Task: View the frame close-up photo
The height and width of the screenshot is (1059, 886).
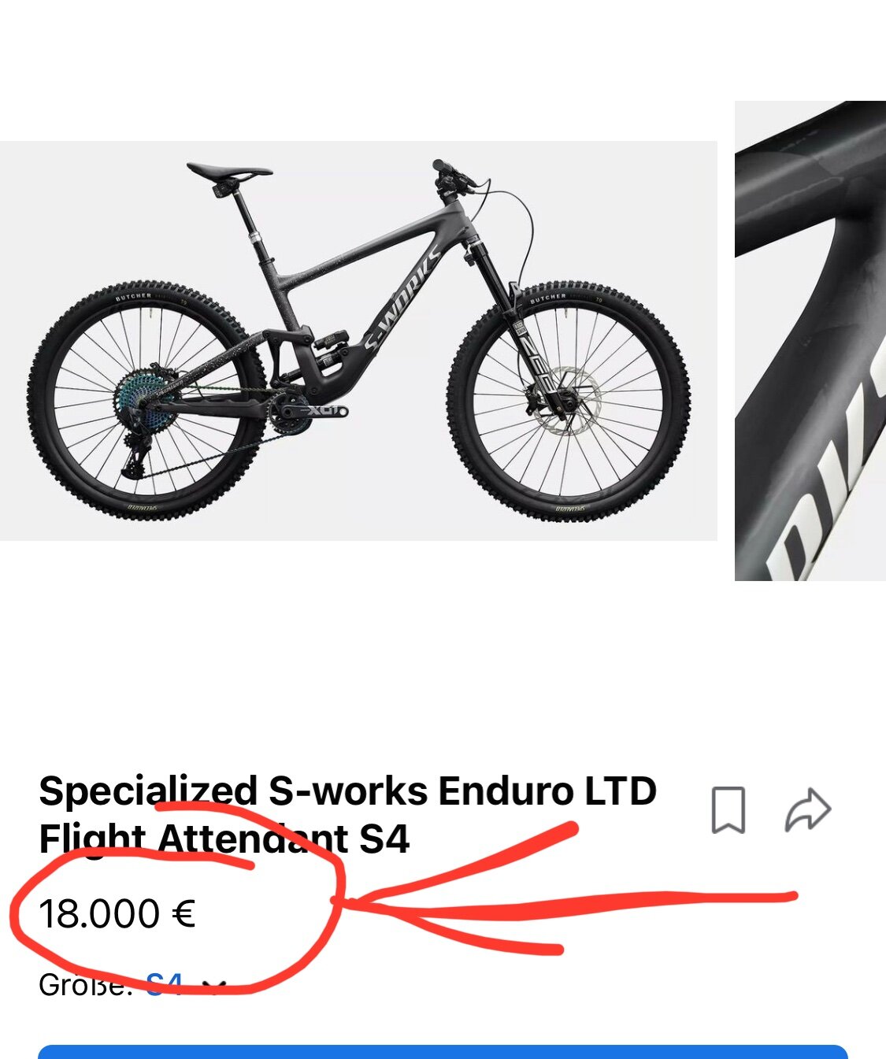Action: [810, 341]
